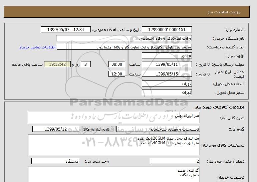Click the label شرح کلی نیاز
The width and height of the screenshot is (257, 182).
tap(232, 118)
